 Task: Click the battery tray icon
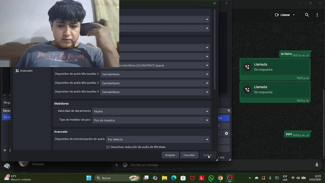click(303, 178)
